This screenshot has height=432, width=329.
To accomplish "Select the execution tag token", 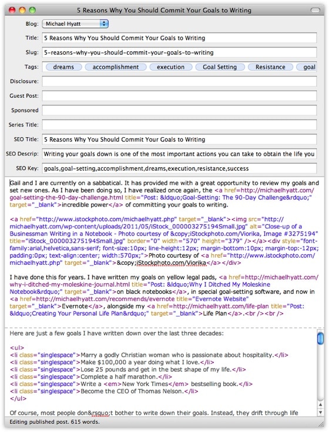I will tap(170, 67).
